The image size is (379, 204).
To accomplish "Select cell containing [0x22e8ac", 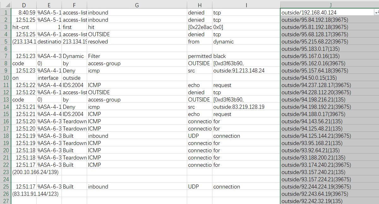I will click(x=199, y=27).
